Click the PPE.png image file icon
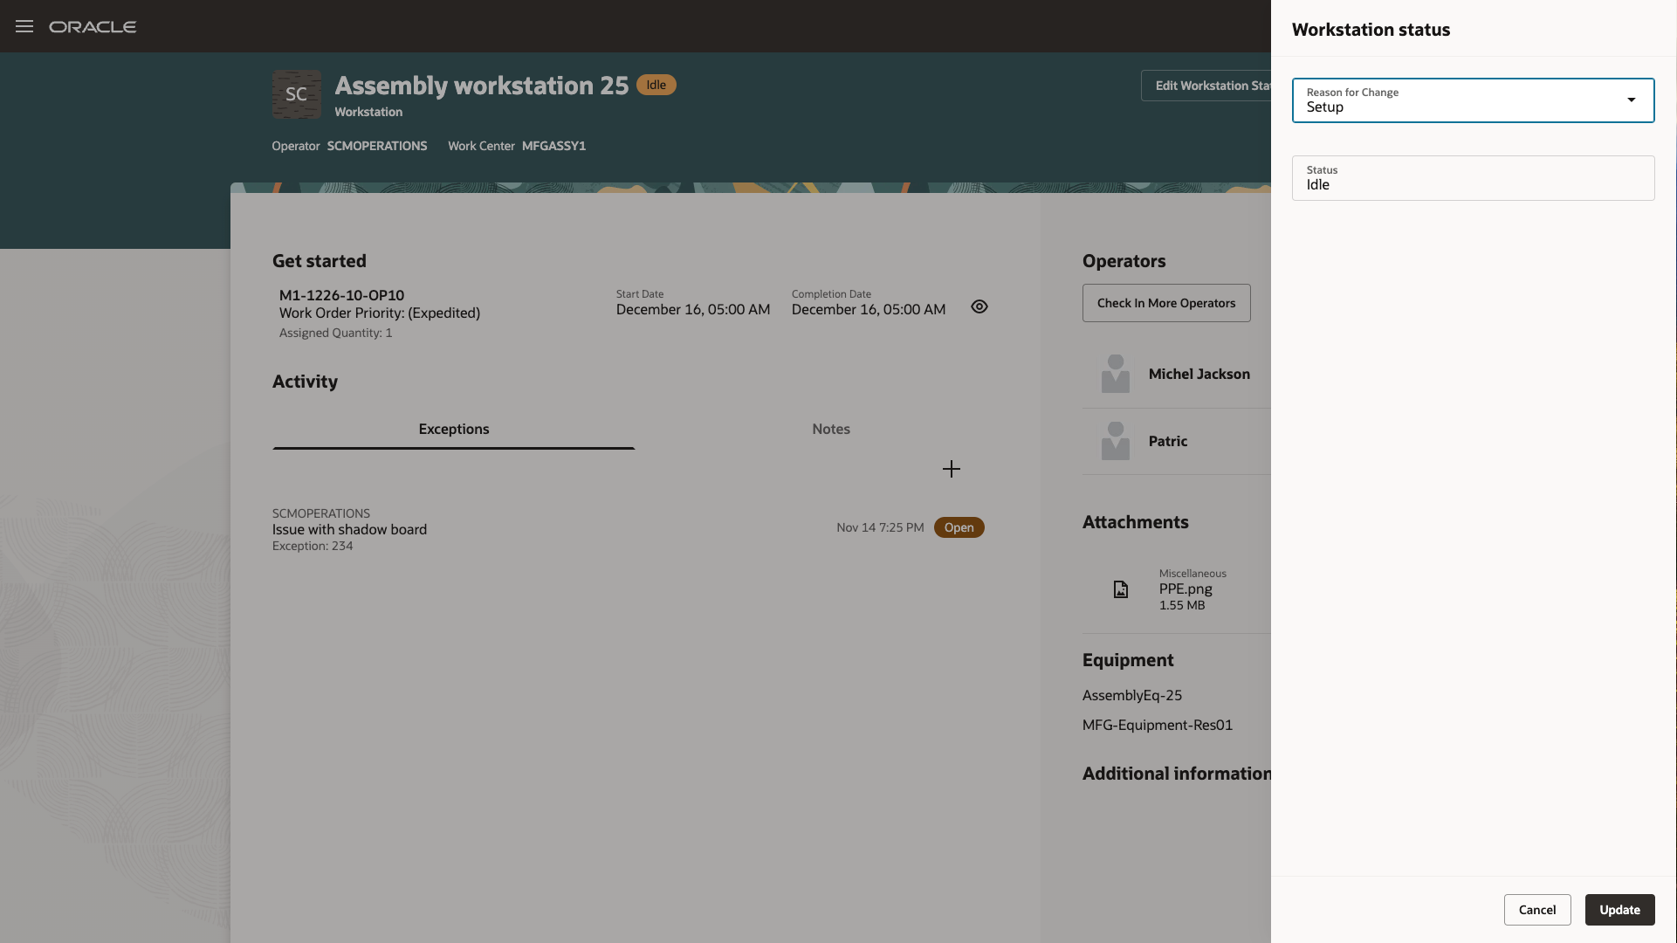 (x=1121, y=589)
